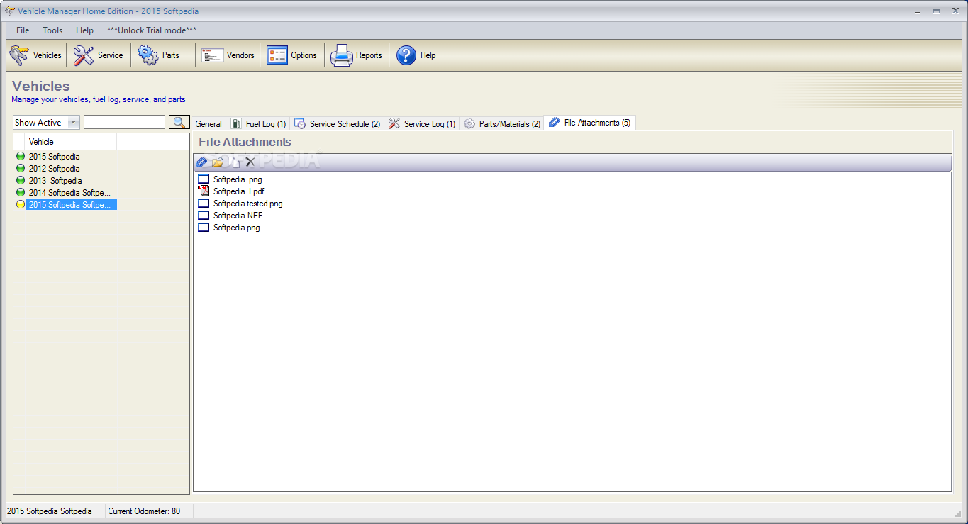Click green status dot for 2012 Softpedia
The image size is (968, 524).
20,169
